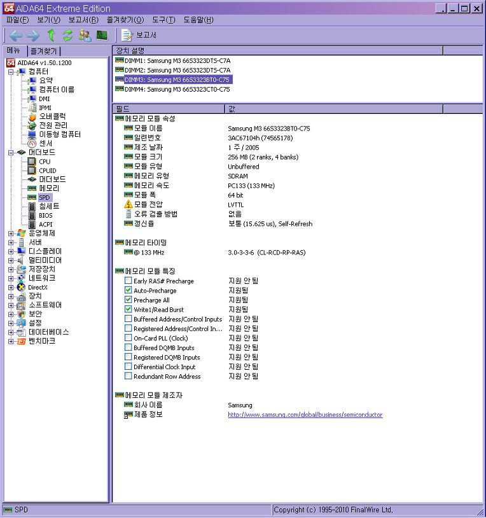Select AIDA64 v1.50.1200 root node
Image resolution: width=486 pixels, height=518 pixels.
45,63
